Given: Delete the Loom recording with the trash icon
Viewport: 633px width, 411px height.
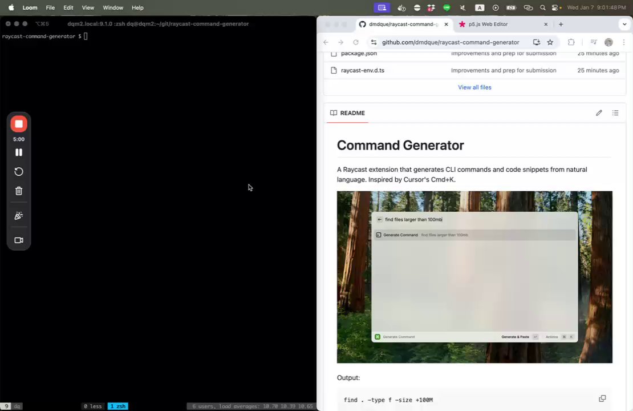Looking at the screenshot, I should [x=19, y=191].
